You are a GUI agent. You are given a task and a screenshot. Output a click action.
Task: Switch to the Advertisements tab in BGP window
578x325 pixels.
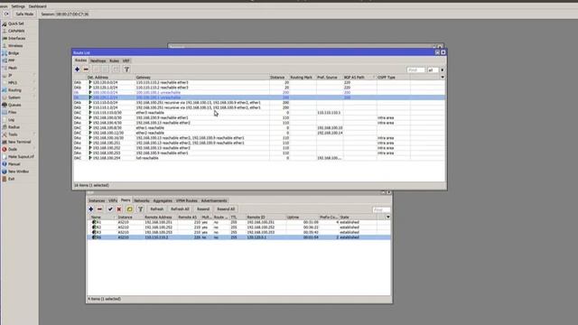click(214, 200)
